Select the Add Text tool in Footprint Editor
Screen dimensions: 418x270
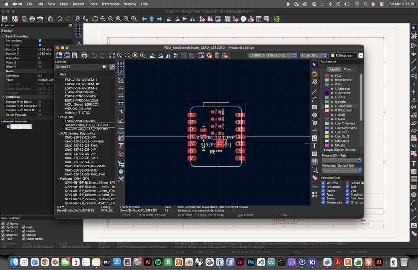pyautogui.click(x=314, y=146)
